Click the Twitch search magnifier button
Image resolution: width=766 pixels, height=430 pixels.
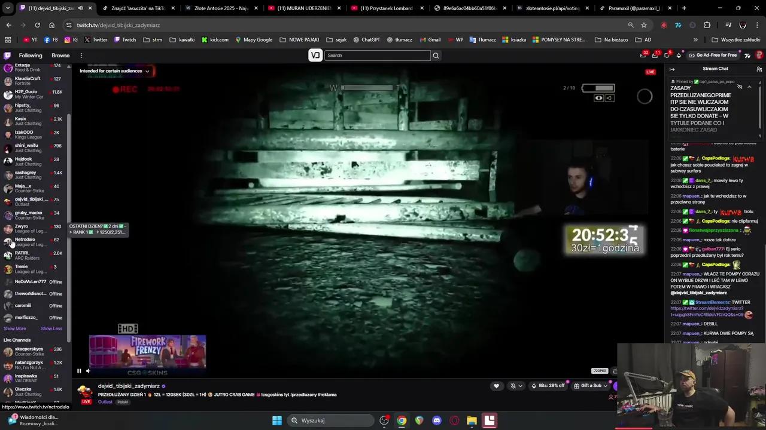[436, 56]
